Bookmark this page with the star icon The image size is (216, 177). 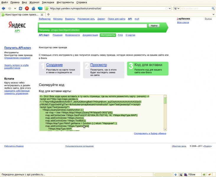pos(166,8)
